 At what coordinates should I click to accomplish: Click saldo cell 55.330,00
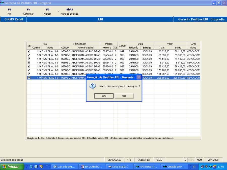coord(178,55)
